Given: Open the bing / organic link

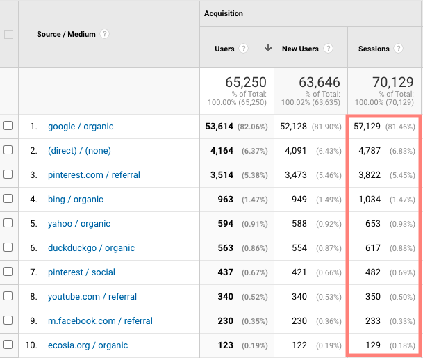Looking at the screenshot, I should click(76, 200).
